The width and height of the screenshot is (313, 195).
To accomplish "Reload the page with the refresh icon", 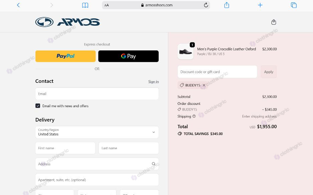I will [206, 5].
